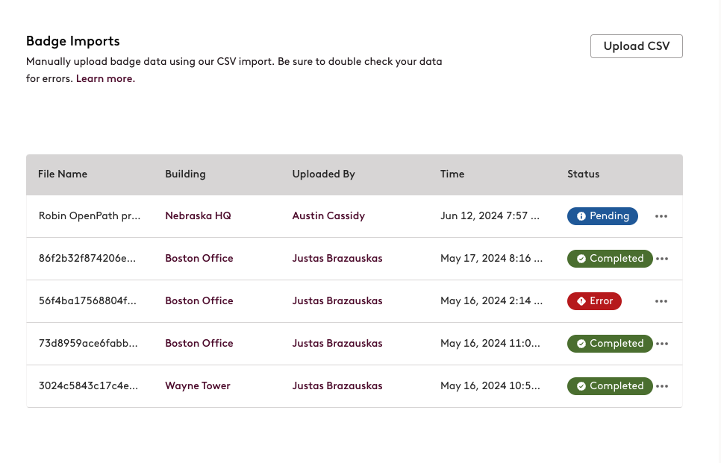Open the Wayne Tower building page
The height and width of the screenshot is (463, 721).
pyautogui.click(x=197, y=385)
